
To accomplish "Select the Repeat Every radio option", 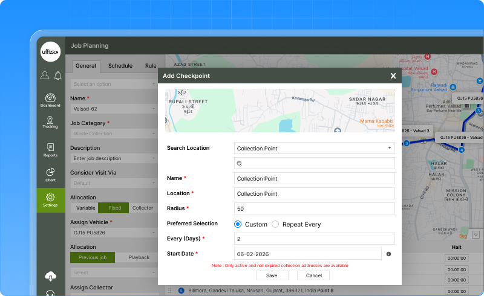I will (275, 224).
